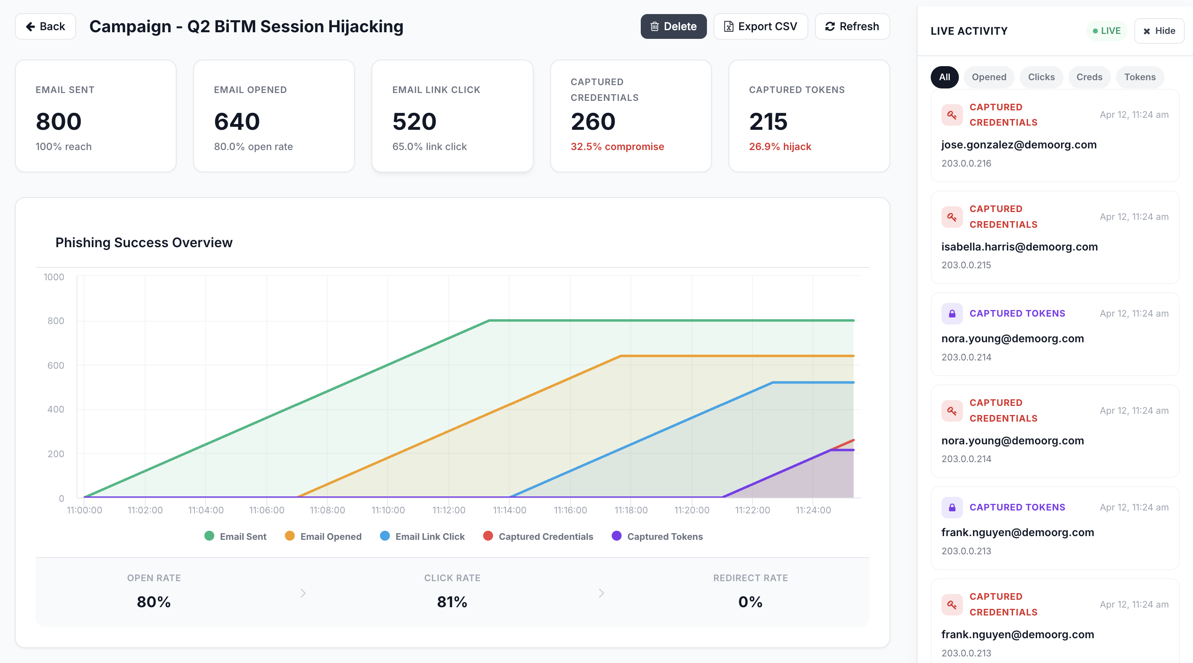This screenshot has height=663, width=1193.
Task: Click the Redirect Rate 0% value
Action: point(750,602)
